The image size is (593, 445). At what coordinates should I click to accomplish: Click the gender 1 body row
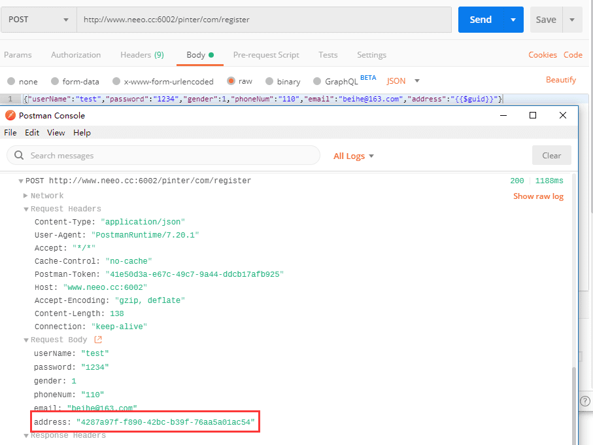(55, 381)
